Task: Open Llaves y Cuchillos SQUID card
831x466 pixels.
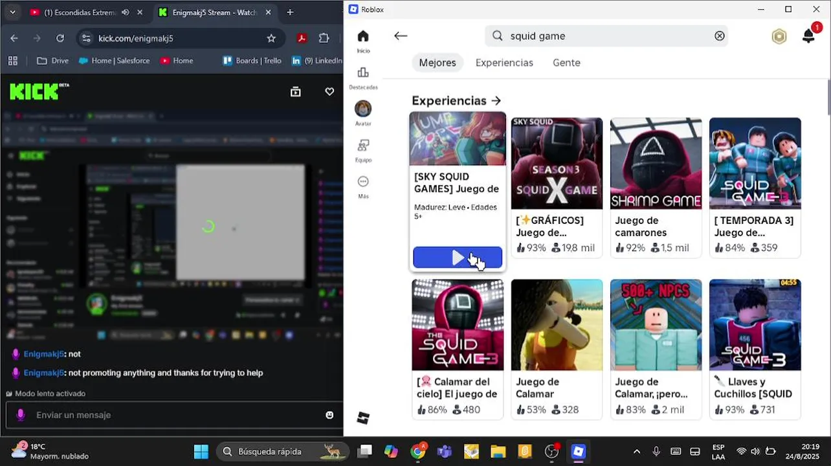Action: tap(755, 349)
